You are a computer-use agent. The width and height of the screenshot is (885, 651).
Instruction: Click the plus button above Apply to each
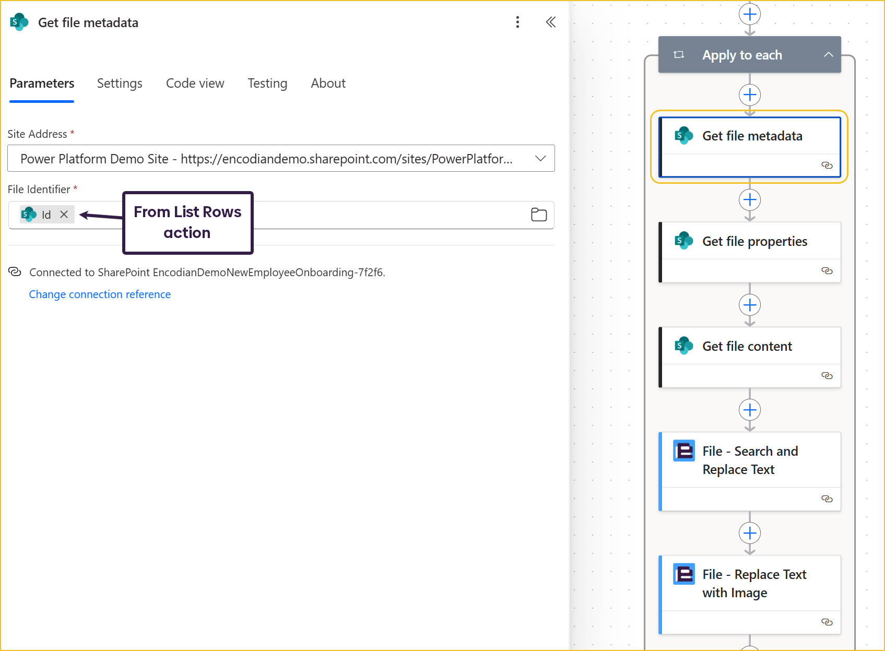click(x=749, y=14)
